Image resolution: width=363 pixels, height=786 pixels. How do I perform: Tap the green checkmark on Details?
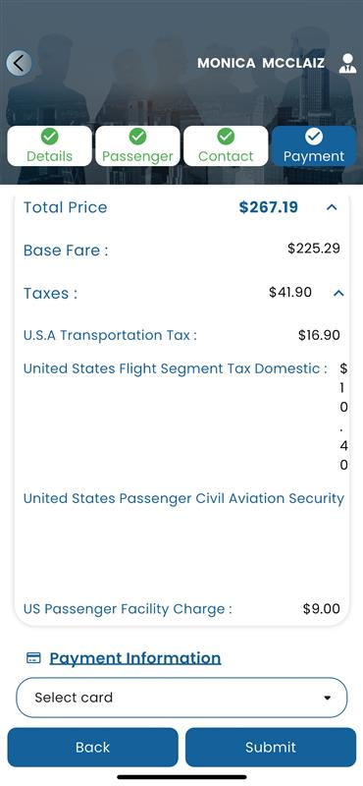coord(49,136)
